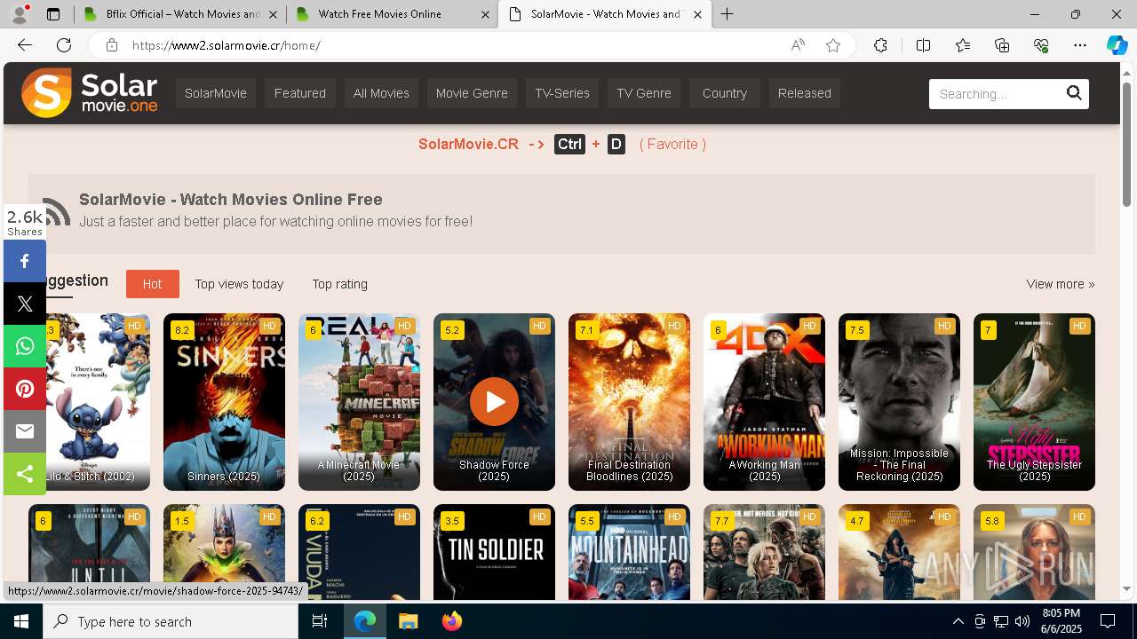This screenshot has width=1137, height=639.
Task: Expand Country menu
Action: click(x=725, y=93)
